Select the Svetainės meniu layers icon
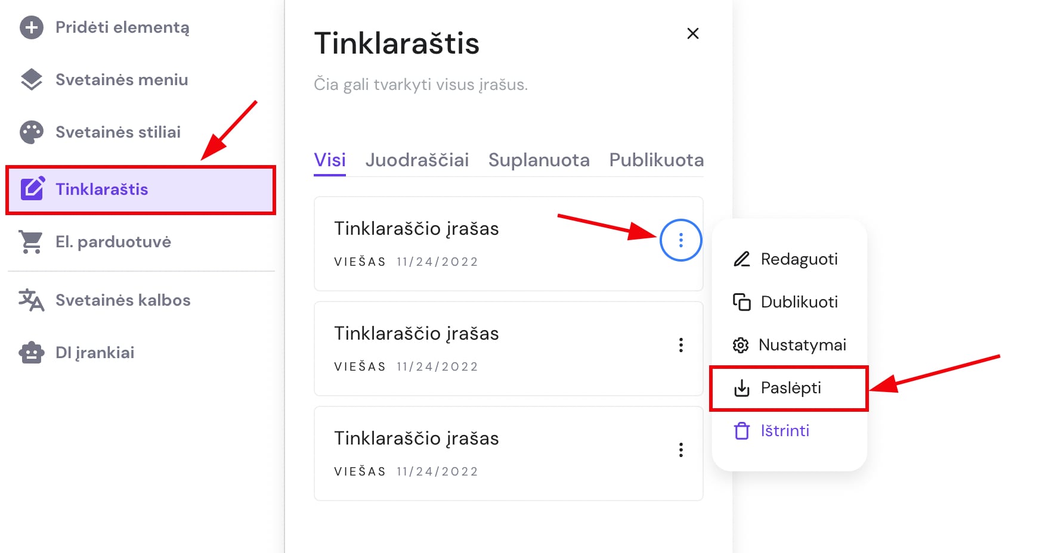The height and width of the screenshot is (553, 1058). (32, 79)
